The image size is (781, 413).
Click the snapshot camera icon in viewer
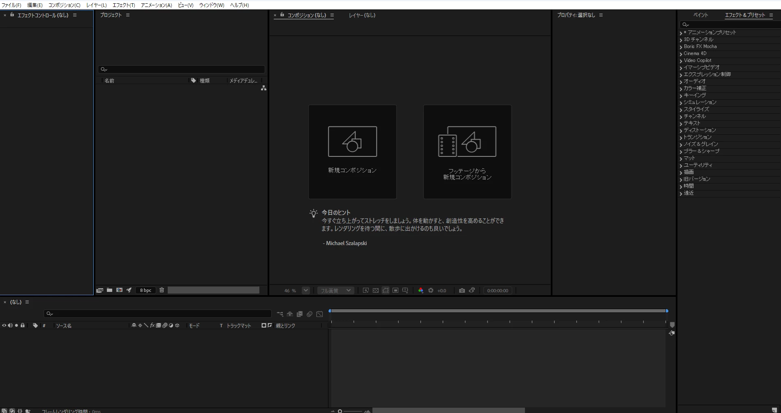tap(462, 290)
